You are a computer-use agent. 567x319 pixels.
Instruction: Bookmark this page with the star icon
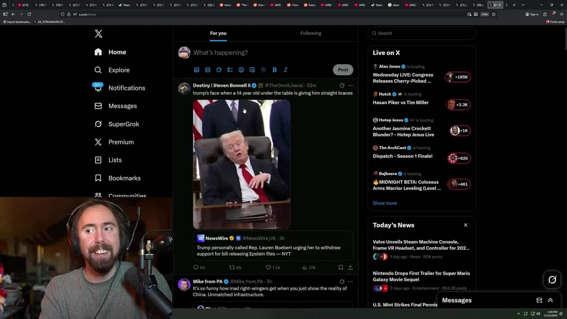[x=493, y=14]
